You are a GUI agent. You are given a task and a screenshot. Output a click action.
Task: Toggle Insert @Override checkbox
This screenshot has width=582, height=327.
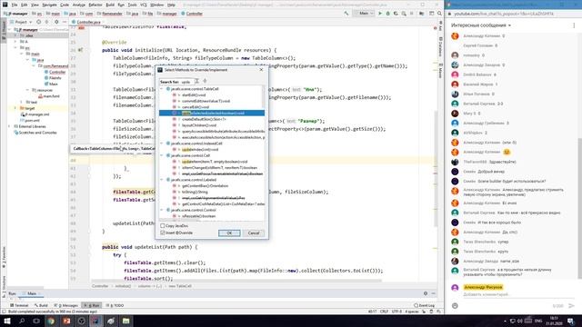pos(163,233)
